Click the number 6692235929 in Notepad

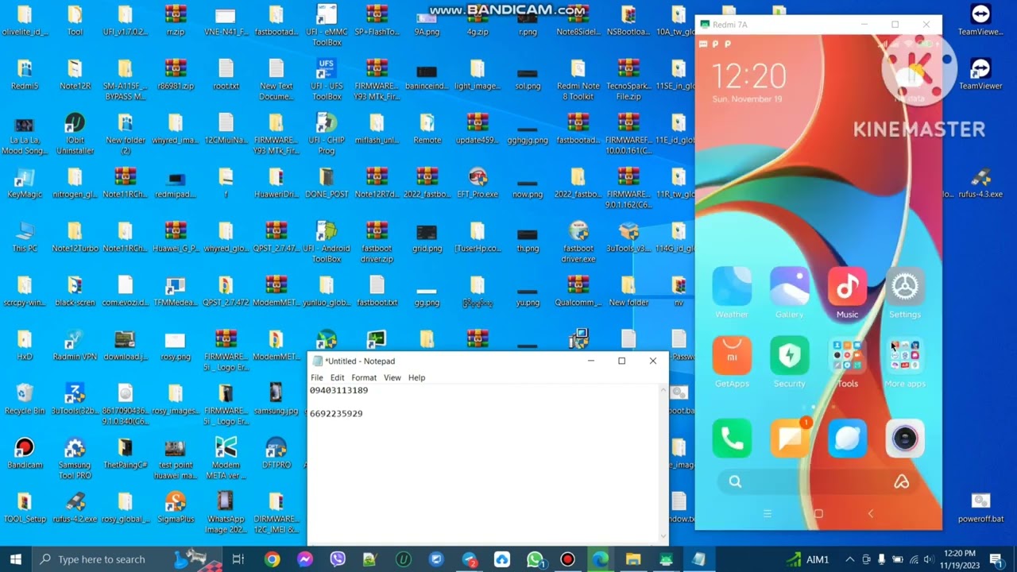[x=336, y=414]
